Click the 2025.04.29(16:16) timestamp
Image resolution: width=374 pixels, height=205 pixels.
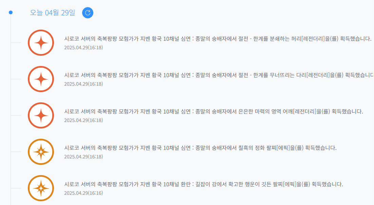(x=83, y=193)
